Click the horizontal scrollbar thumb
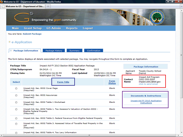Image resolution: width=183 pixels, height=137 pixels. pyautogui.click(x=89, y=135)
